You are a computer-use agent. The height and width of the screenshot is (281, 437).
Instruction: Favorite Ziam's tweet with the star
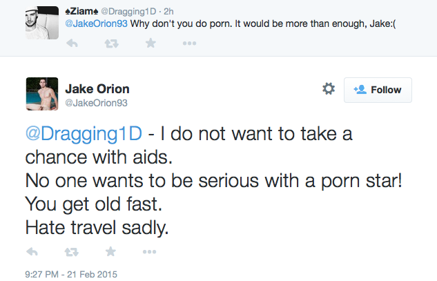pos(150,43)
